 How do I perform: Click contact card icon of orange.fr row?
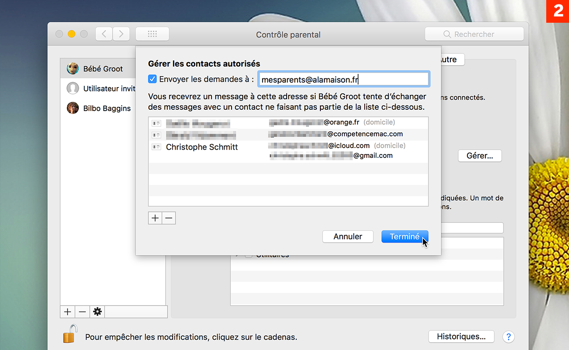pos(156,123)
